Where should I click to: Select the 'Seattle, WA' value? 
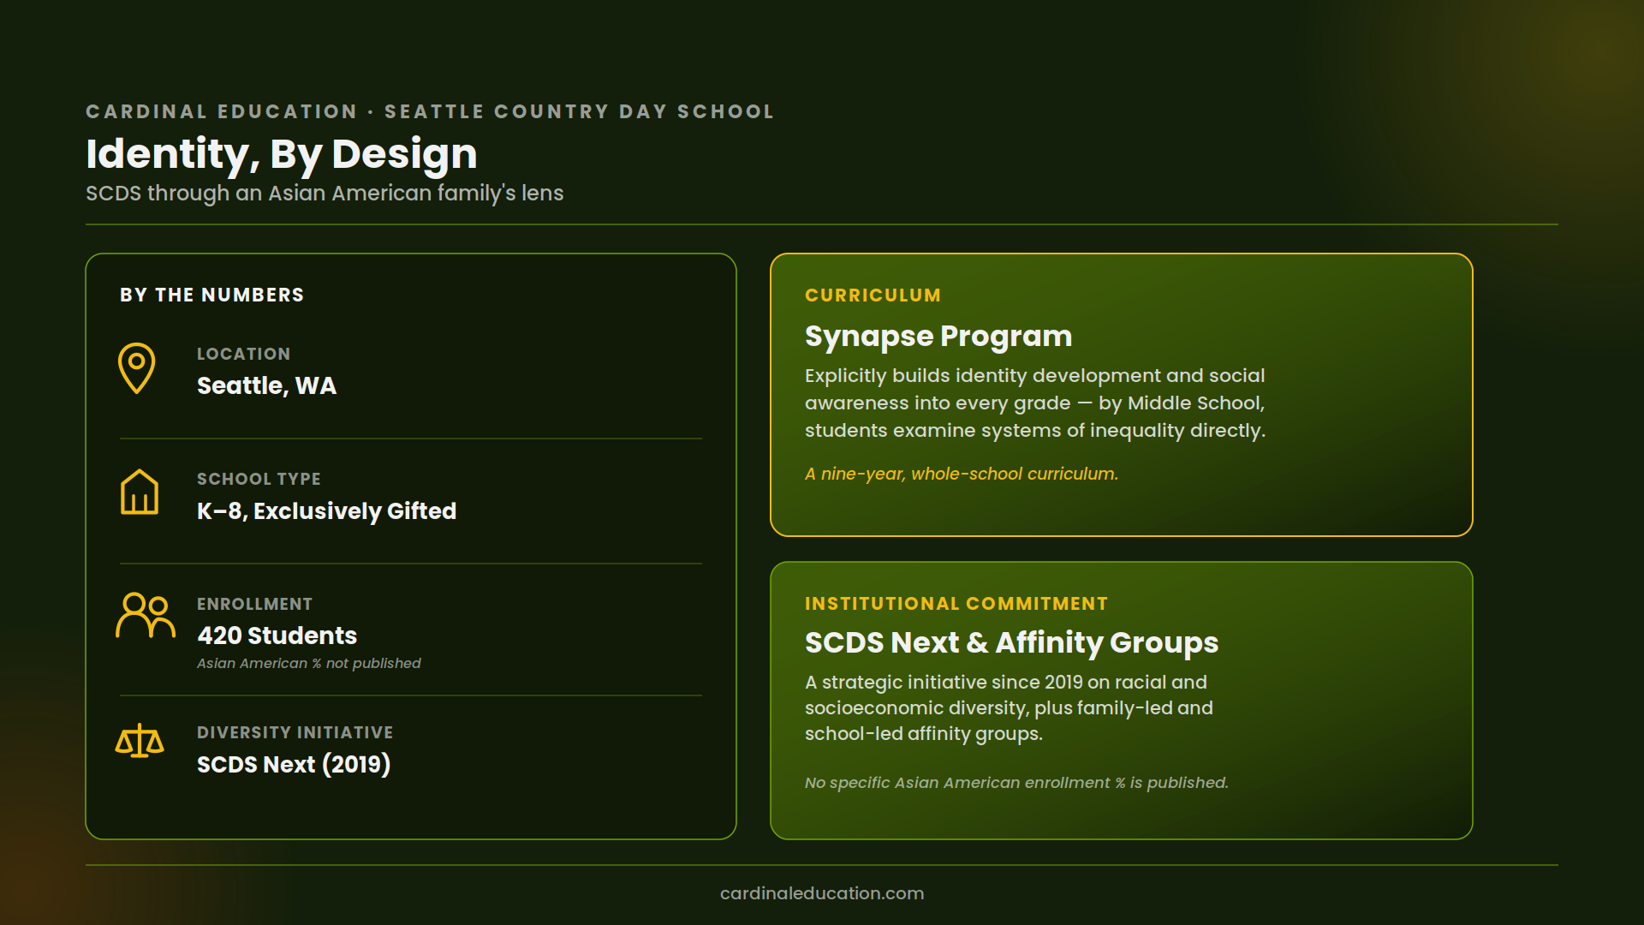(x=266, y=385)
